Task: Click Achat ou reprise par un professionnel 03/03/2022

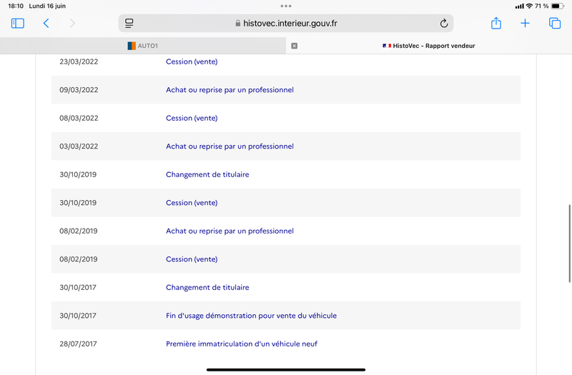Action: pos(230,146)
